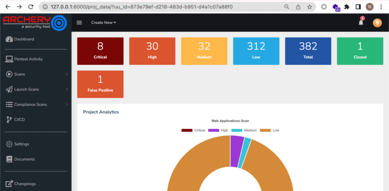Click the CI/CD branch icon
This screenshot has height=191, width=389.
coord(9,120)
